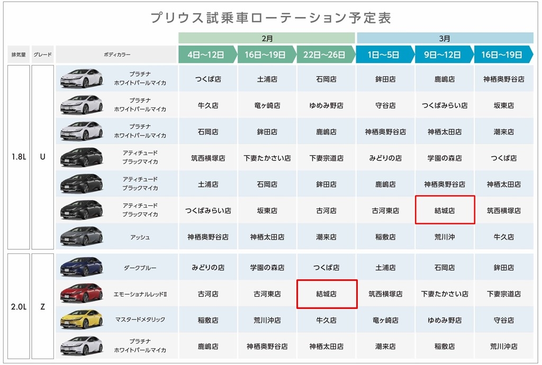Click つくば店 under February 4日〜12日
This screenshot has width=542, height=365.
pyautogui.click(x=207, y=79)
